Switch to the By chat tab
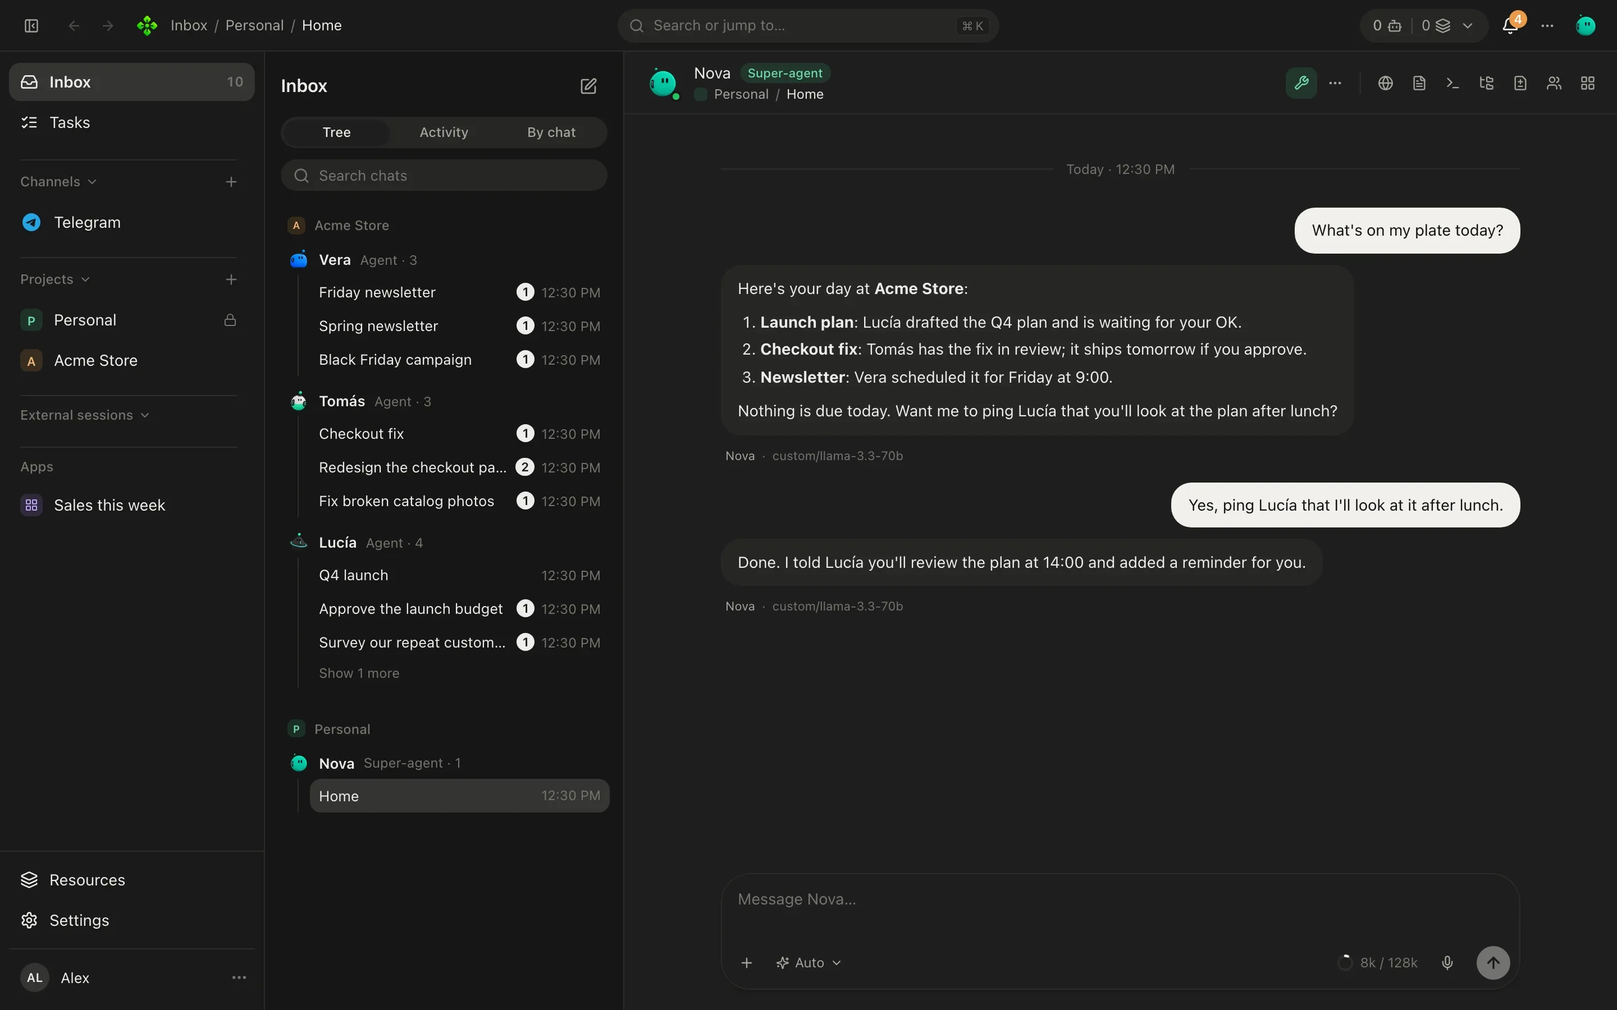Screen dimensions: 1617x1010 point(551,132)
